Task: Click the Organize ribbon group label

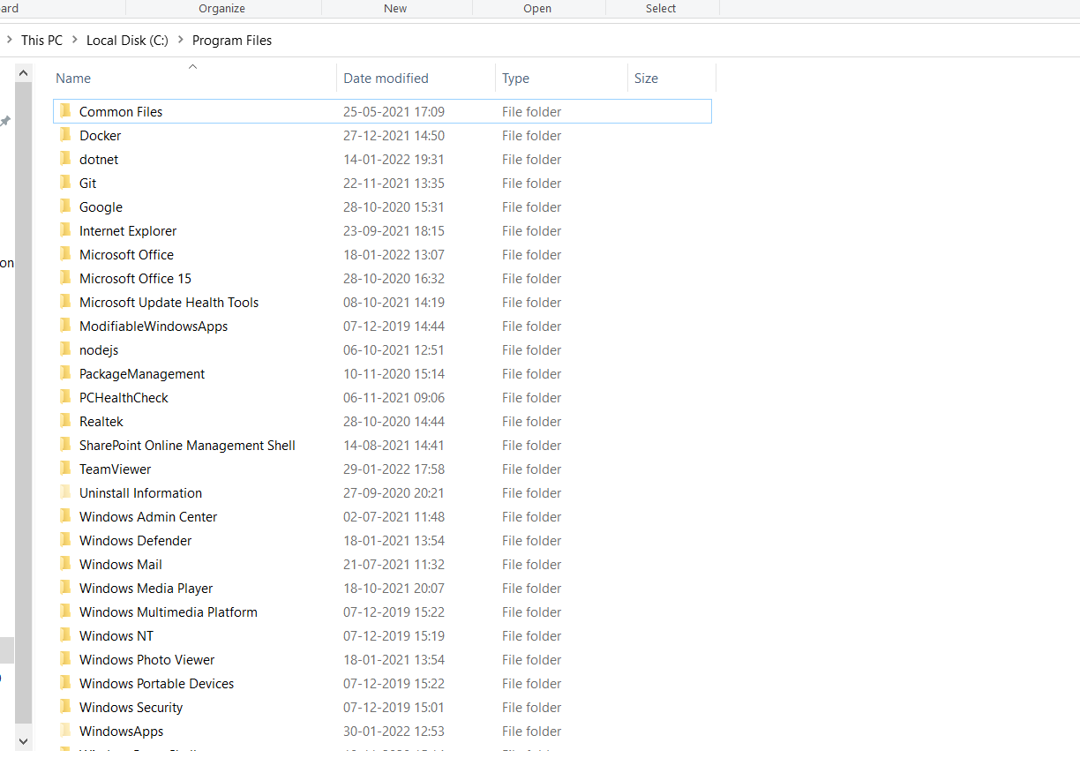Action: tap(221, 8)
